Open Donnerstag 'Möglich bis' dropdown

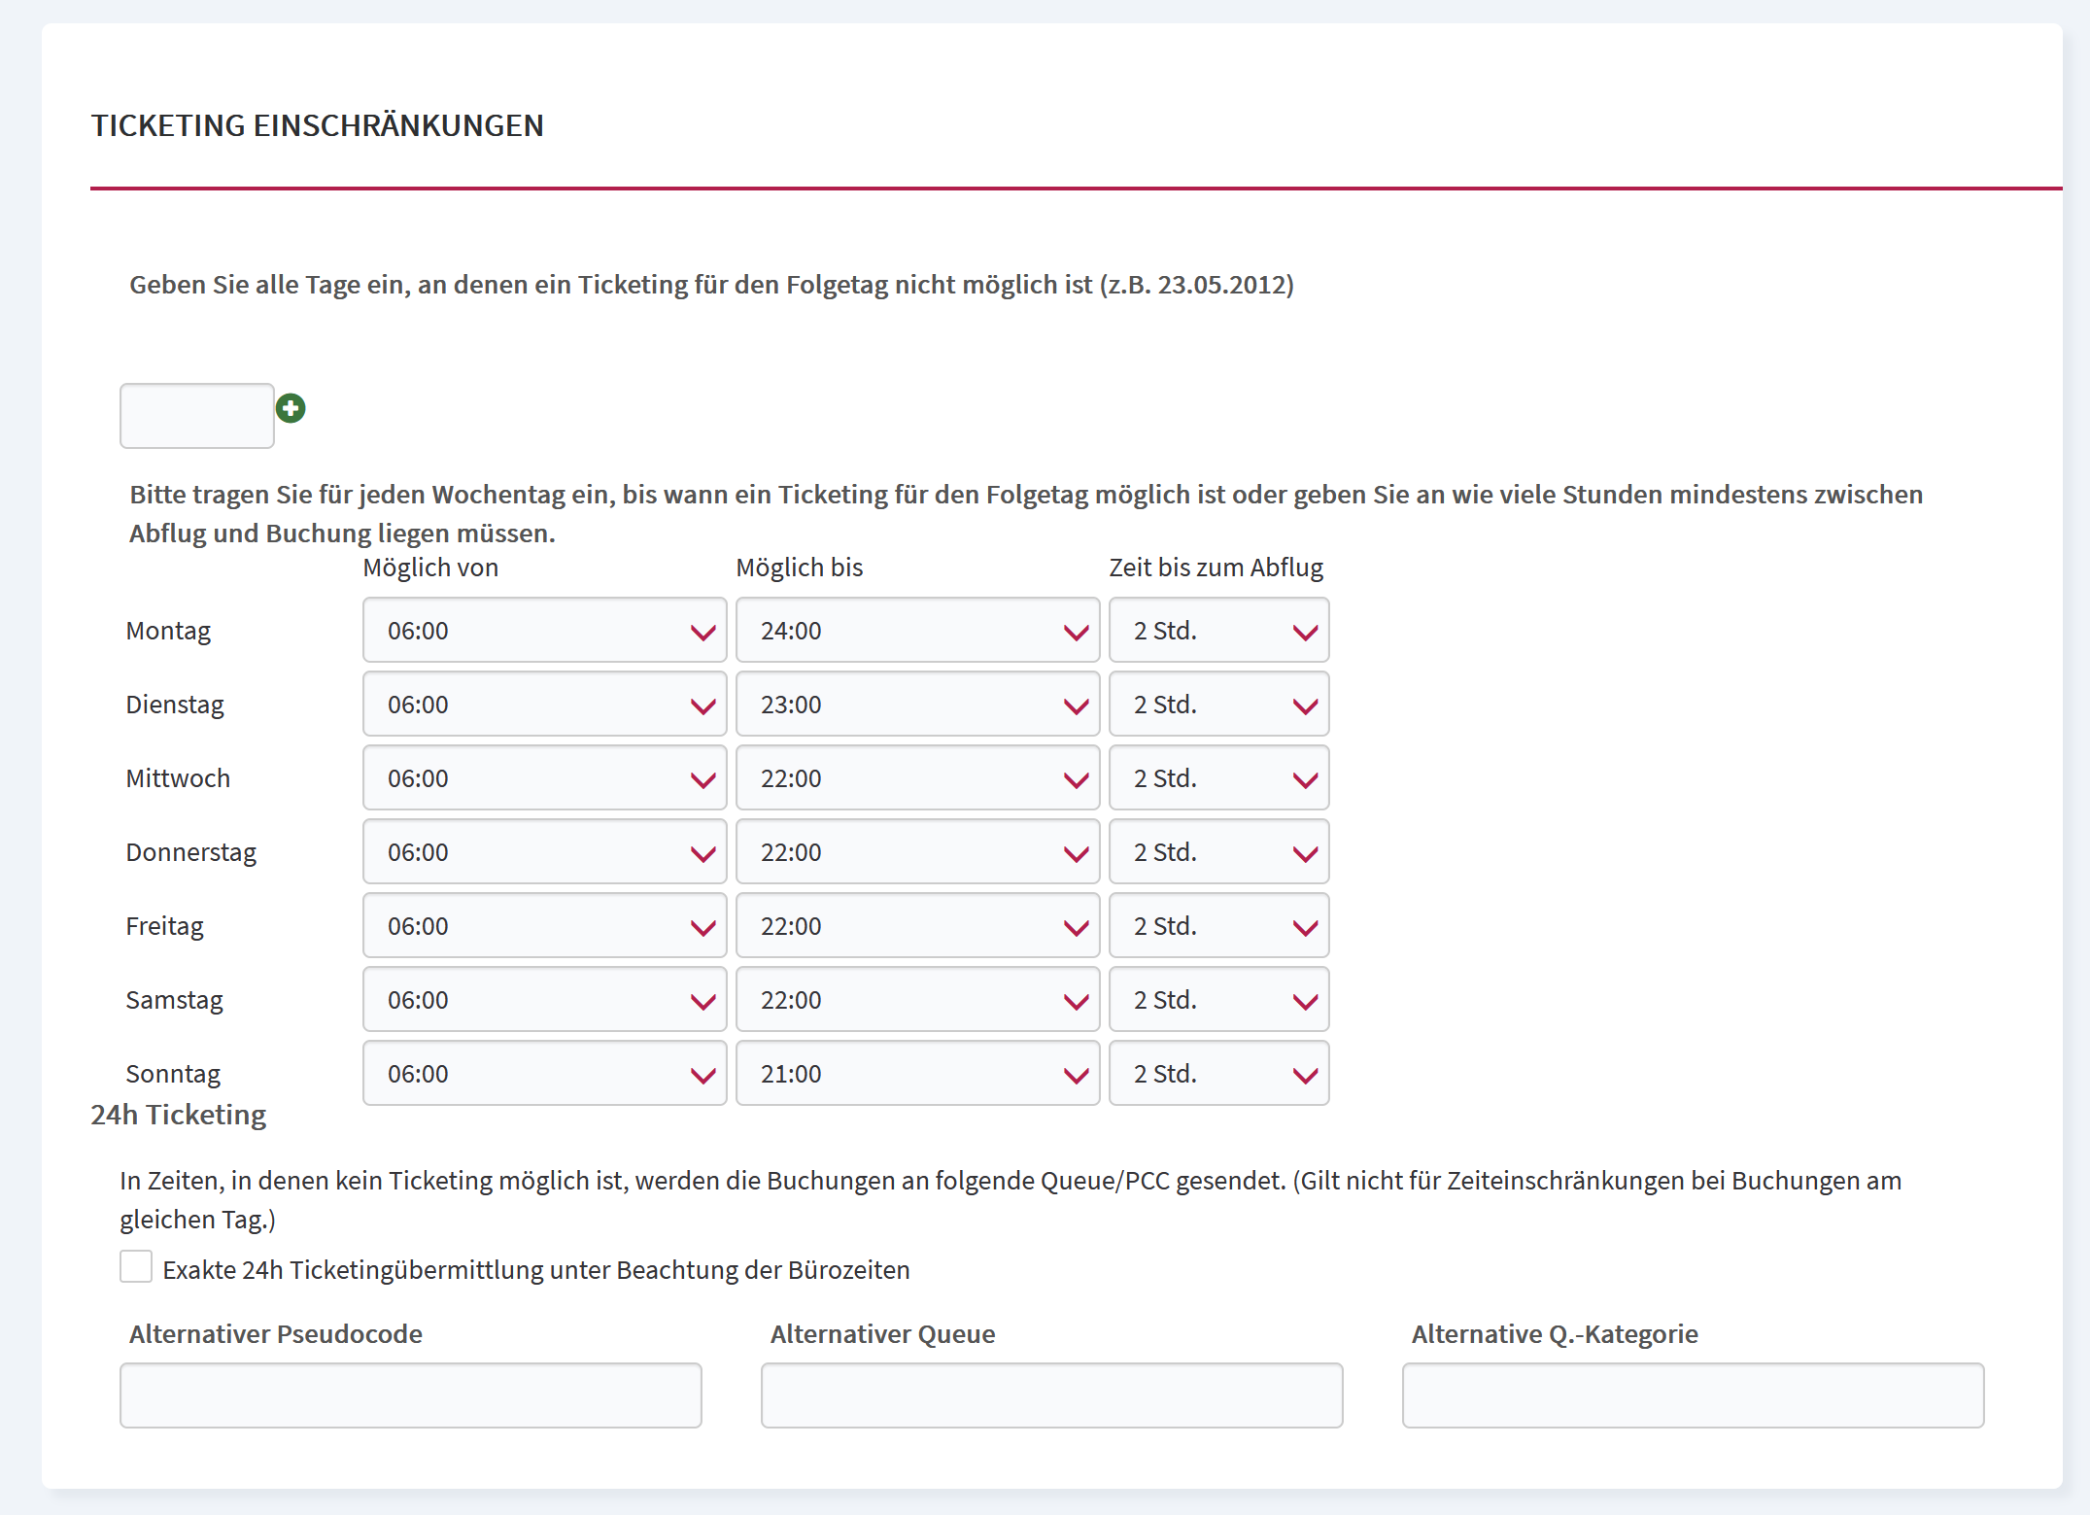tap(918, 852)
